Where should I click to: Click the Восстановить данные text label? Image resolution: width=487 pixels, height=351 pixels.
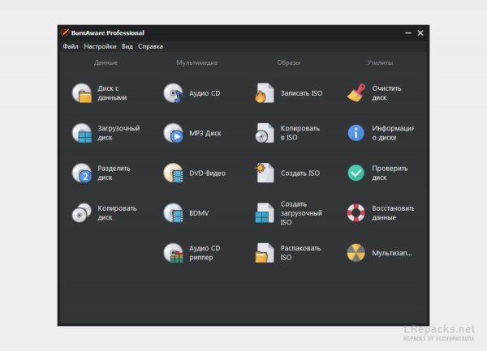393,212
